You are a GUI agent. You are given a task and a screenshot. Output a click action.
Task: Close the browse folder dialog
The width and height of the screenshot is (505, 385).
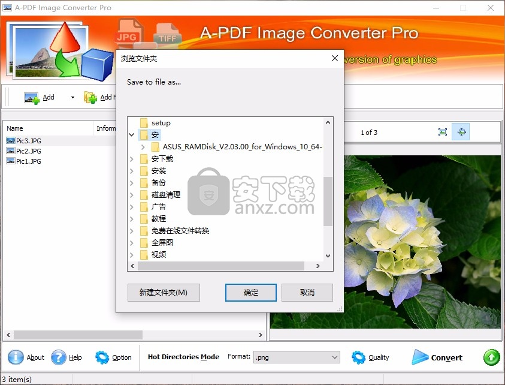[x=335, y=58]
